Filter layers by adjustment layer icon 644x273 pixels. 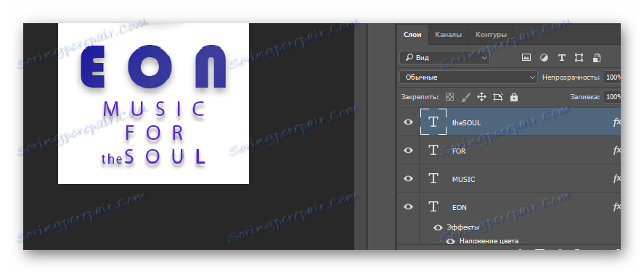pos(544,58)
